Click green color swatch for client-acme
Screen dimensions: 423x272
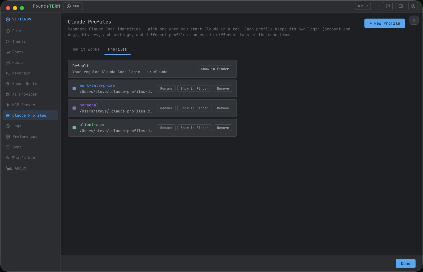(x=74, y=128)
